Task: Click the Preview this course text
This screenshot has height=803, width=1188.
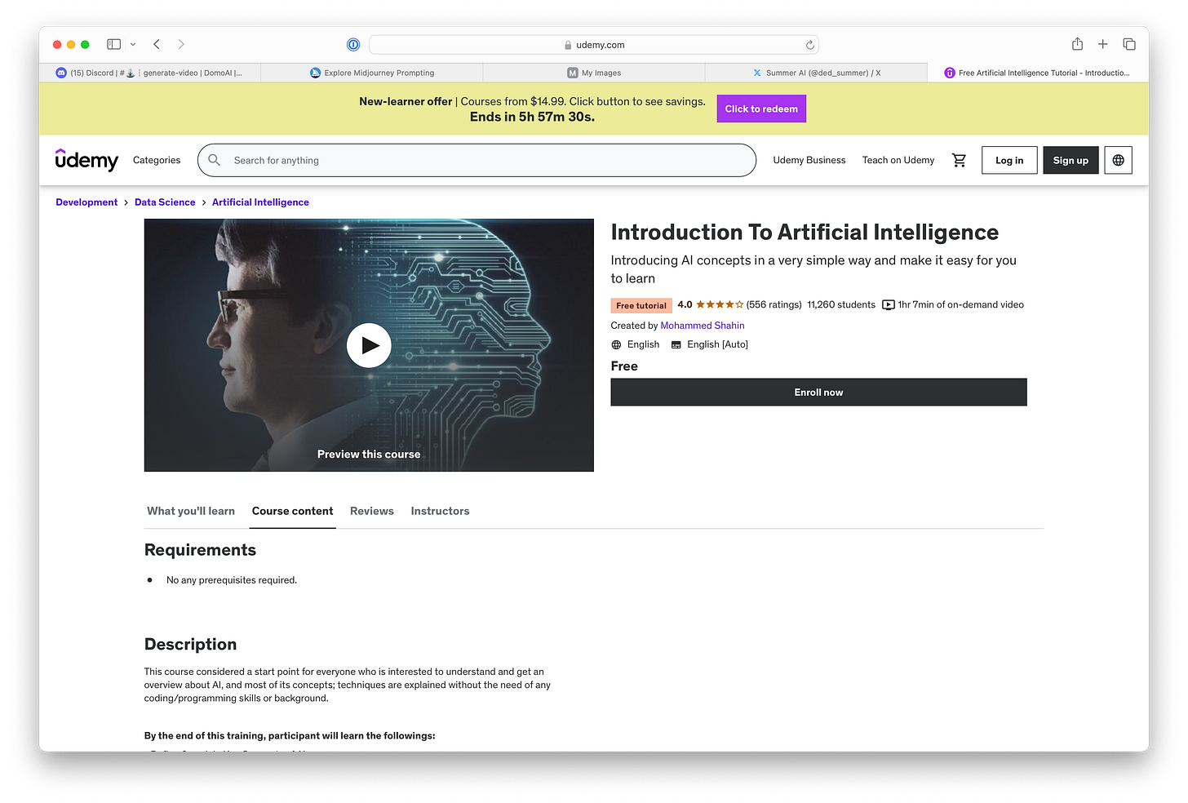Action: pos(369,454)
